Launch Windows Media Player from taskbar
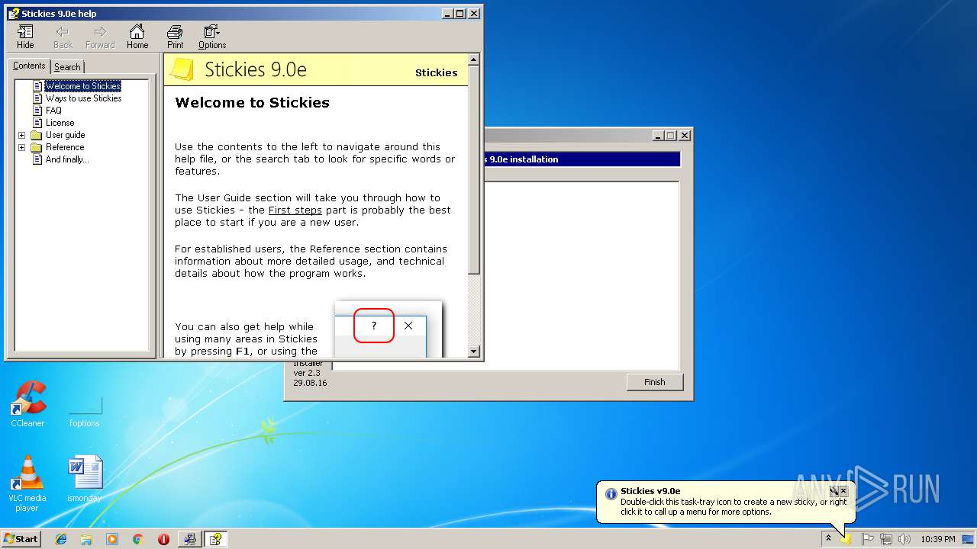The image size is (977, 549). pyautogui.click(x=112, y=539)
